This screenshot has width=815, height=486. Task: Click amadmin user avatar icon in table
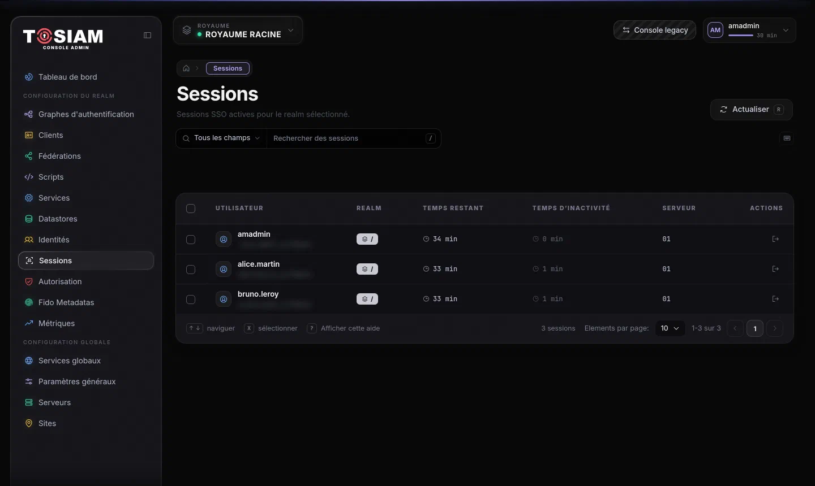click(x=224, y=239)
